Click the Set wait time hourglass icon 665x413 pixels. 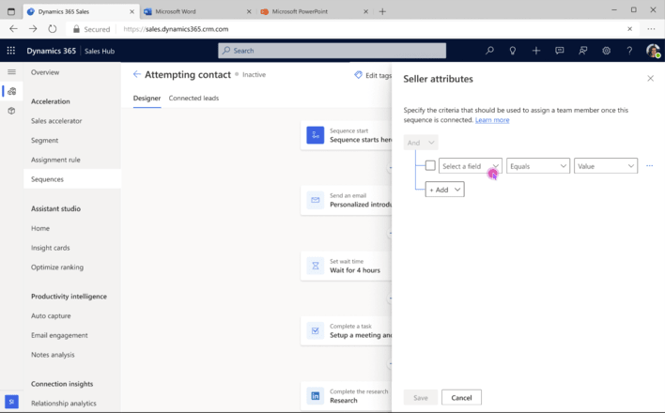315,266
